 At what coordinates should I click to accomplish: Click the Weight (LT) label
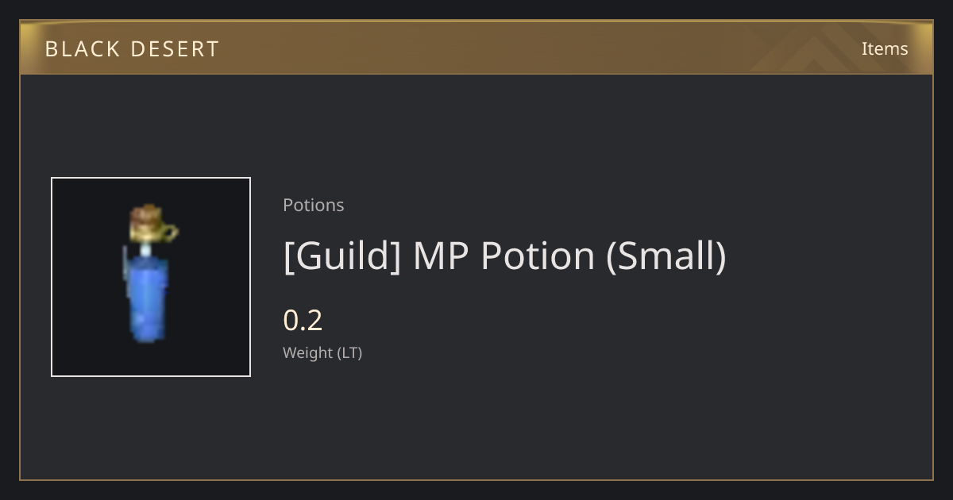(x=322, y=353)
